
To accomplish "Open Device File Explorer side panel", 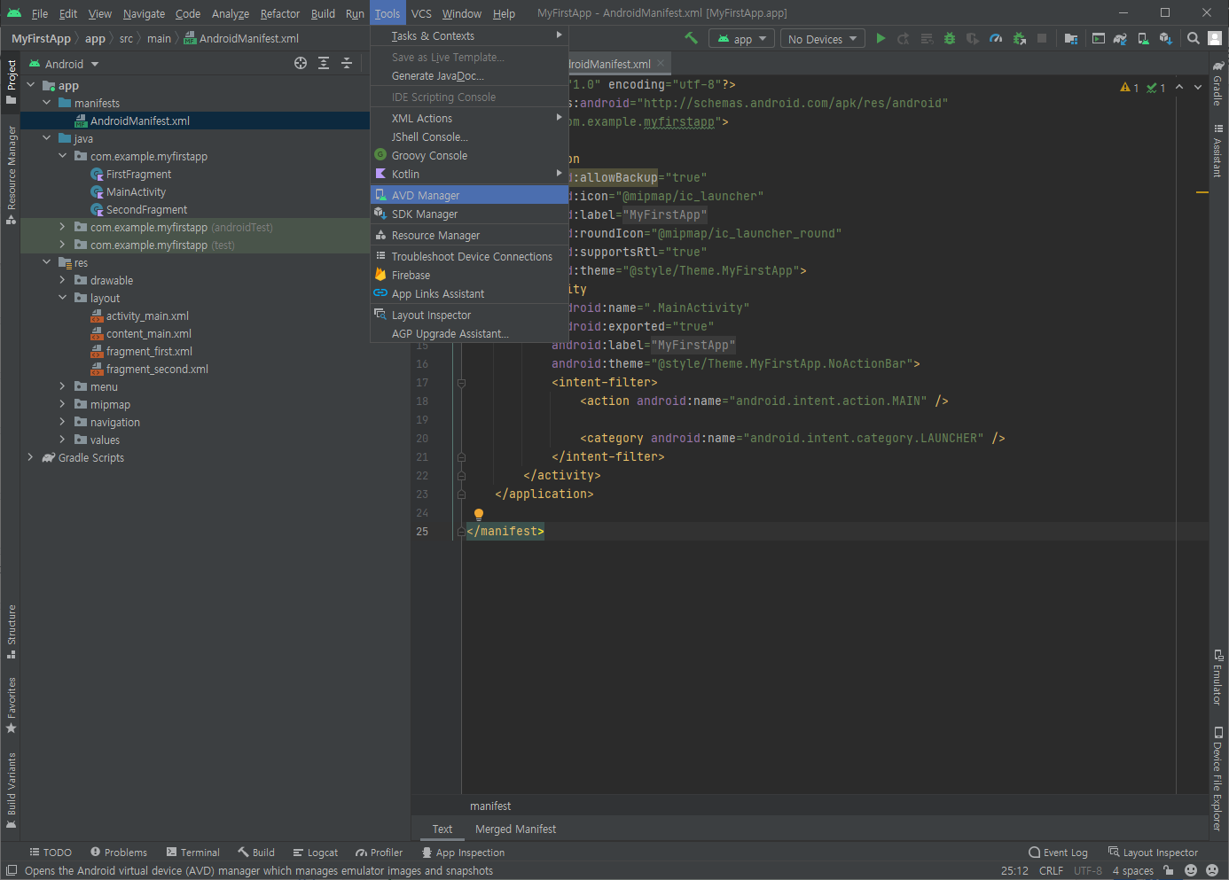I will 1218,779.
